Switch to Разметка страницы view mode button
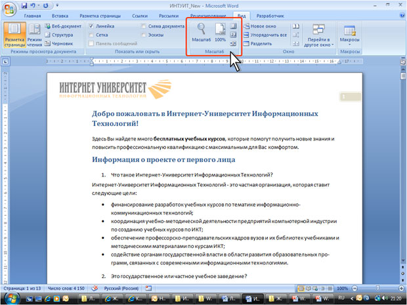The width and height of the screenshot is (407, 305). point(15,35)
